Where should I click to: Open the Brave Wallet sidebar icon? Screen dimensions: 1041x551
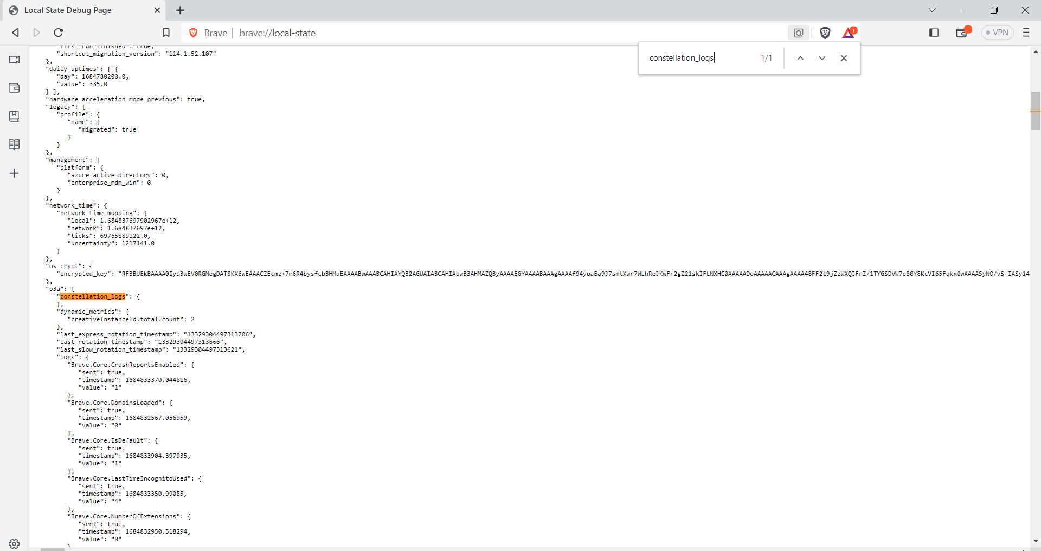pyautogui.click(x=14, y=88)
